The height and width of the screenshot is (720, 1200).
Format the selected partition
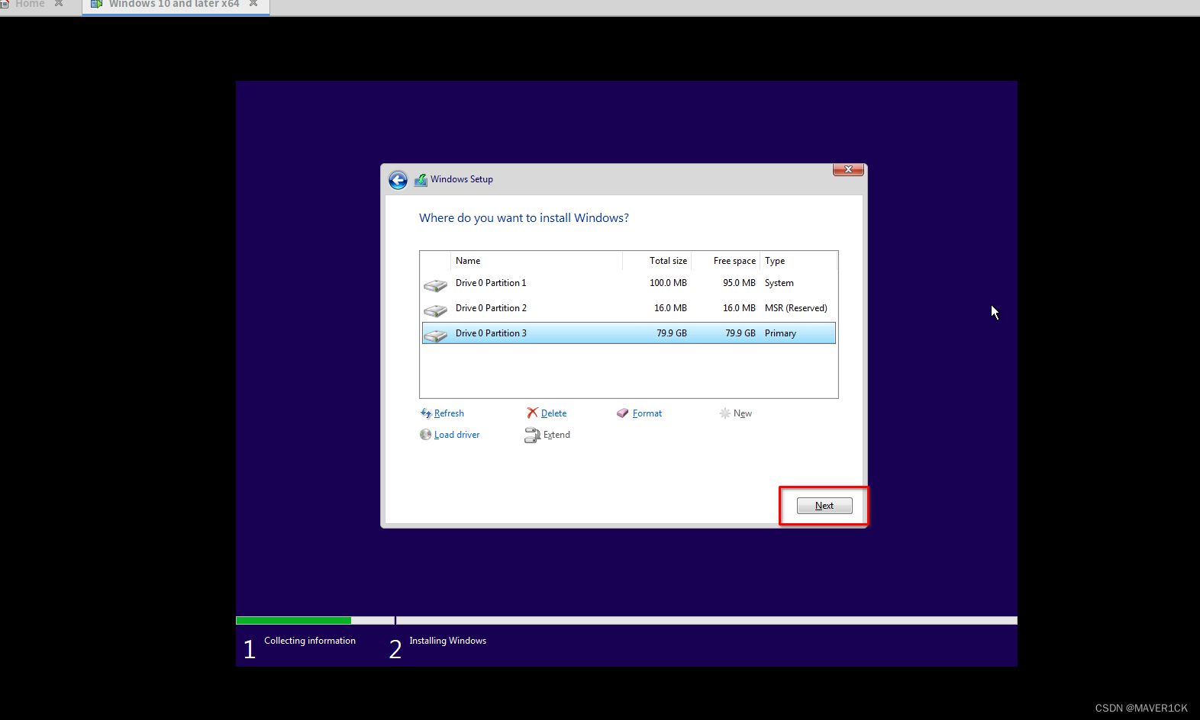[647, 413]
